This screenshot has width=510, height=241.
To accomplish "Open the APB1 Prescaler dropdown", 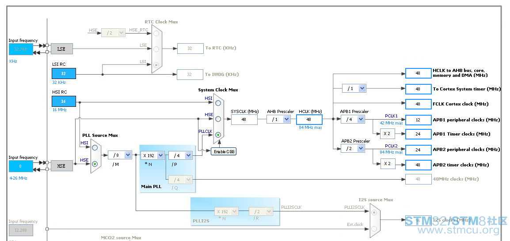I will [x=353, y=119].
